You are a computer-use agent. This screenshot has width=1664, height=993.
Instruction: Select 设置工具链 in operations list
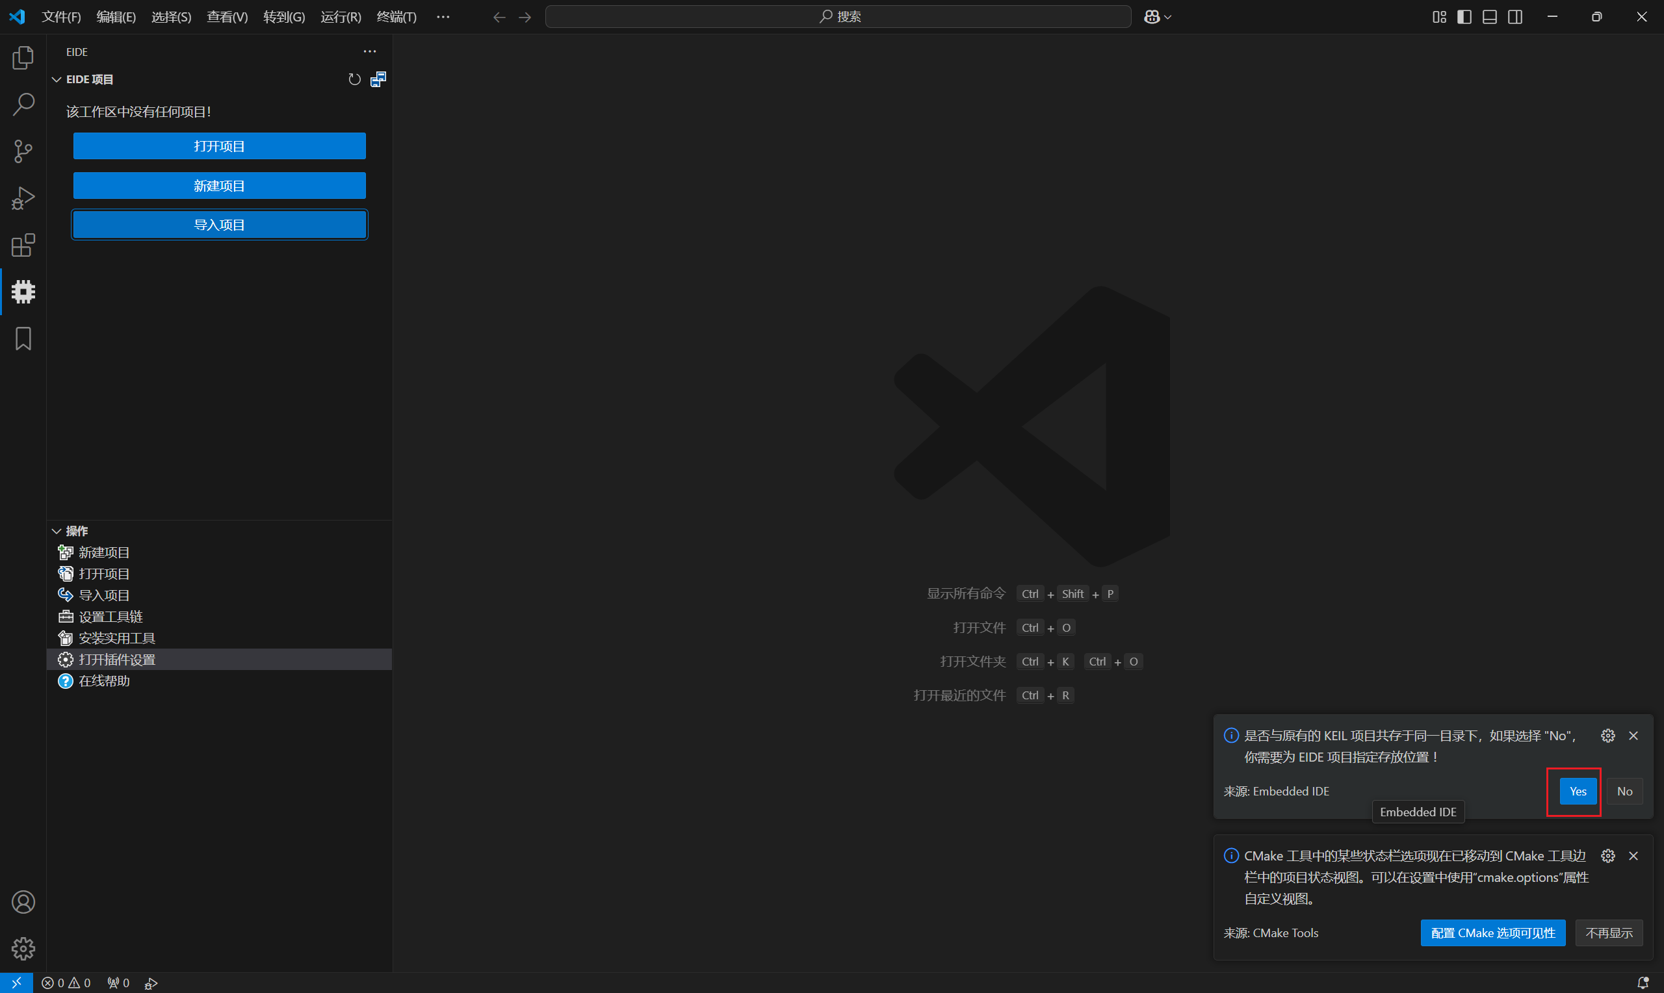[x=110, y=616]
